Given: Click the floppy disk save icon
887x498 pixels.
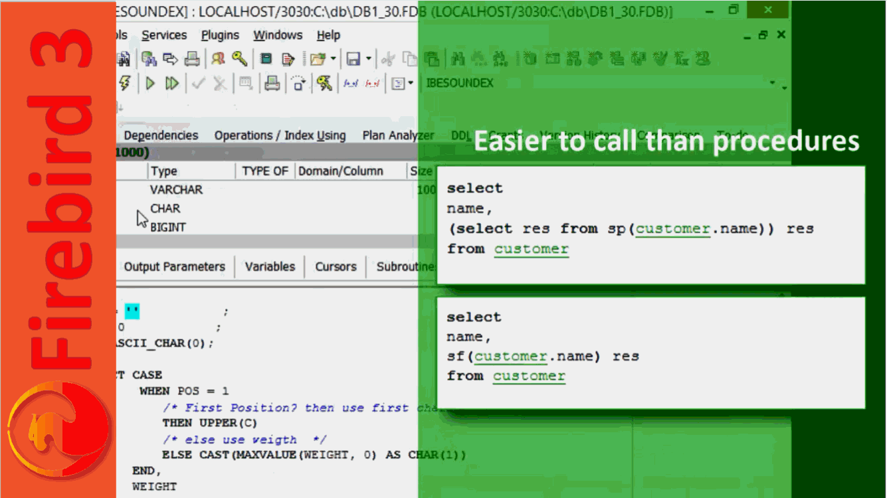Looking at the screenshot, I should [354, 59].
